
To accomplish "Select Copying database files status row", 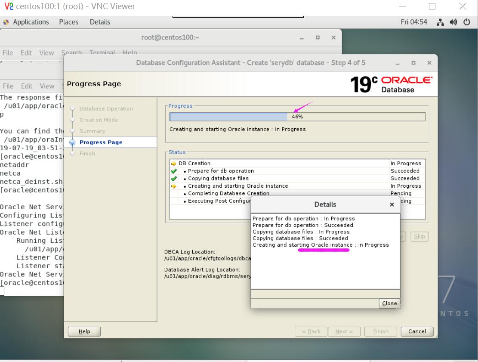I will pos(297,178).
